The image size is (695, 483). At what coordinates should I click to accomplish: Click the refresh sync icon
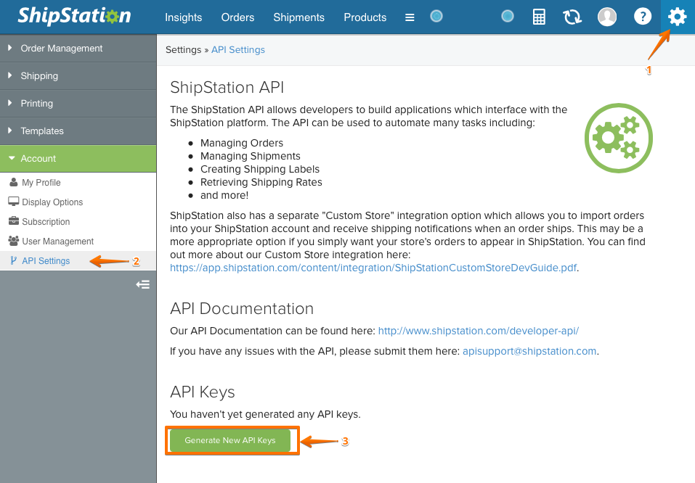[x=572, y=17]
